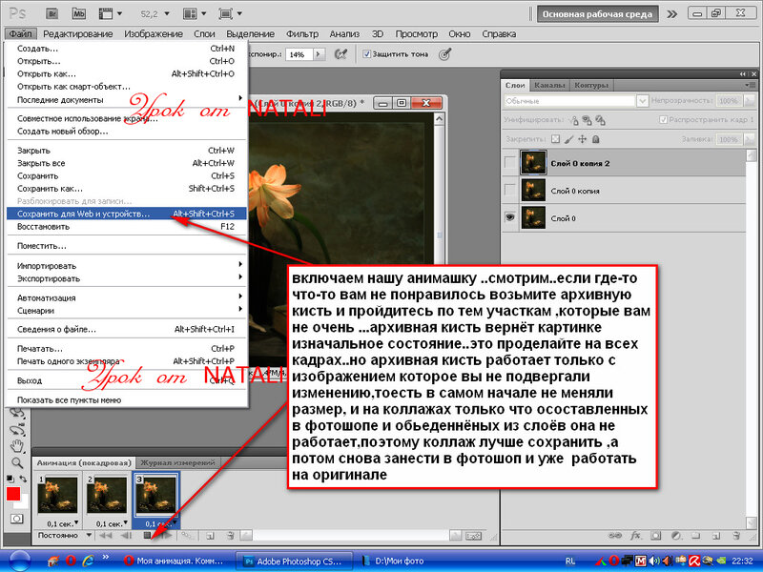Show layer Слой 0 копия 2
This screenshot has height=572, width=763.
[512, 164]
